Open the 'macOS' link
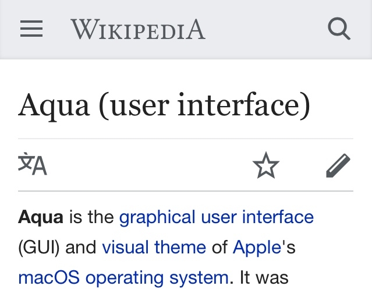 pos(49,277)
